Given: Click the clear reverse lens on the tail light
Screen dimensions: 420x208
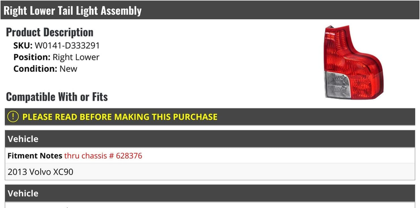Looking at the screenshot, I should tap(337, 84).
